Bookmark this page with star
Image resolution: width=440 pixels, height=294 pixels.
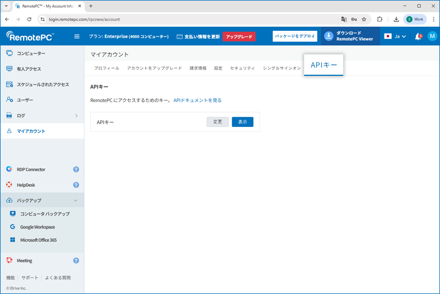pyautogui.click(x=364, y=19)
